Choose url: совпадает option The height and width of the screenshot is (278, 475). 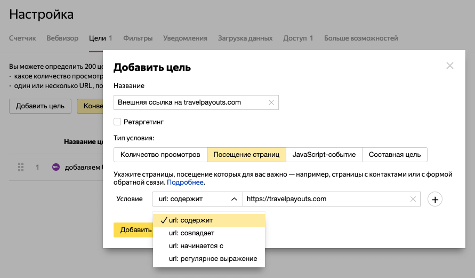point(191,233)
